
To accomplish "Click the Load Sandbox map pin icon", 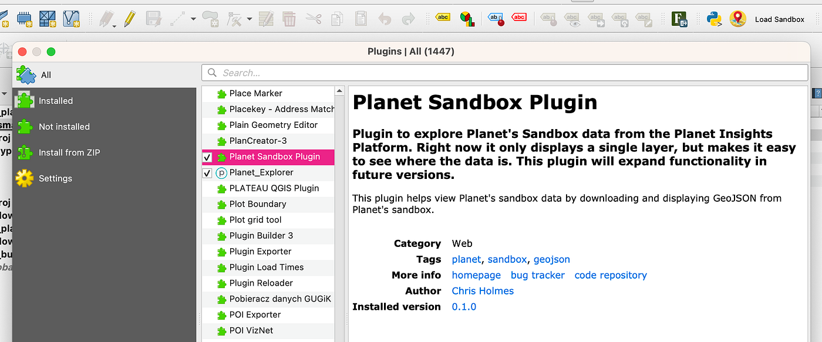I will coord(738,19).
